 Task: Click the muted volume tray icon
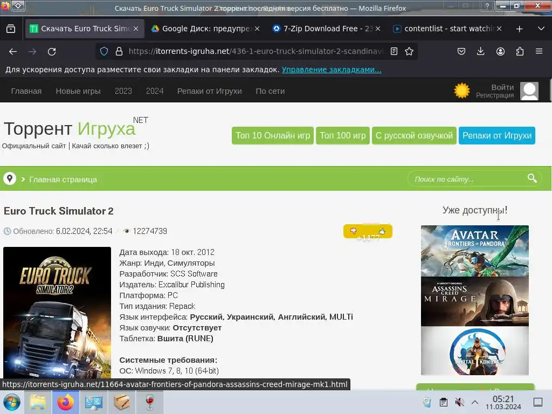459,402
